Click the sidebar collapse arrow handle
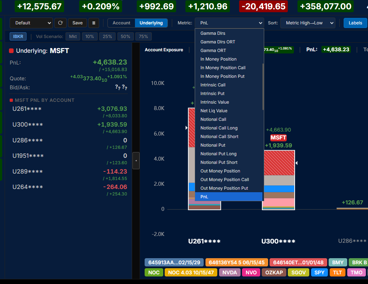 [136, 161]
